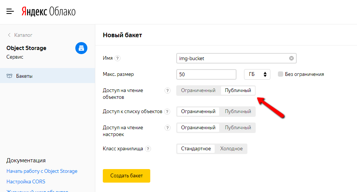The height and width of the screenshot is (192, 357).
Task: Show help for Доступ к списку объектов
Action: (x=167, y=112)
